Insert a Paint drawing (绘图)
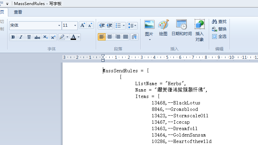Screen dimensions: 258x145 pos(163,27)
